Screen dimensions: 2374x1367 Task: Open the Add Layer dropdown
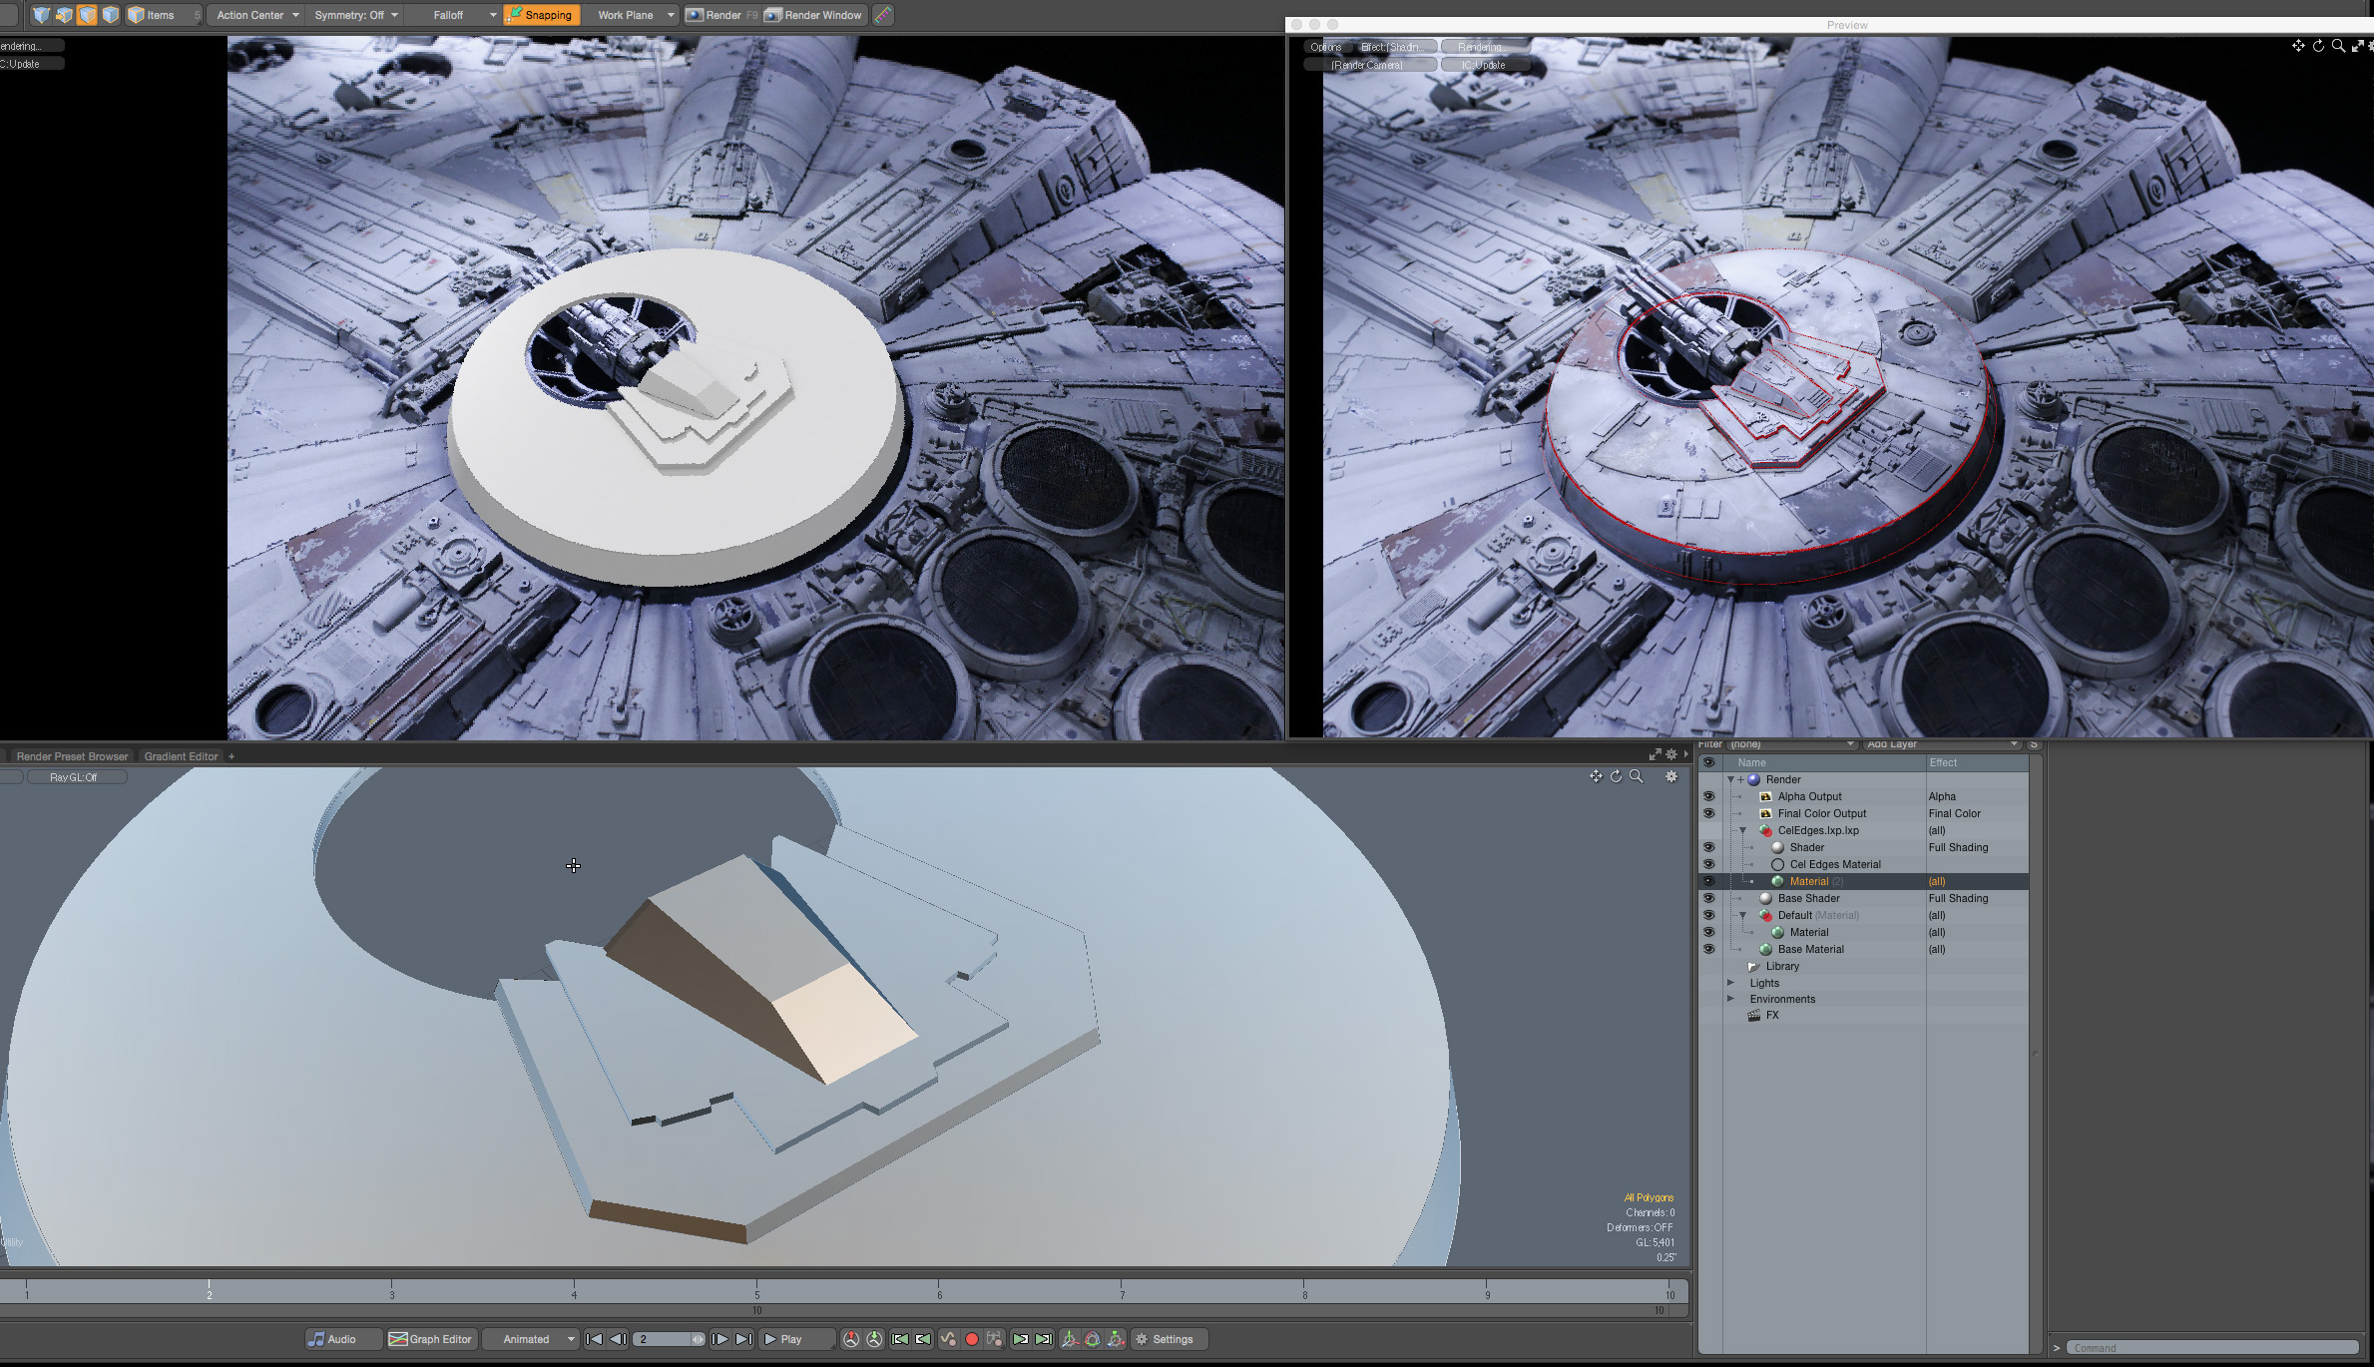(x=1941, y=744)
